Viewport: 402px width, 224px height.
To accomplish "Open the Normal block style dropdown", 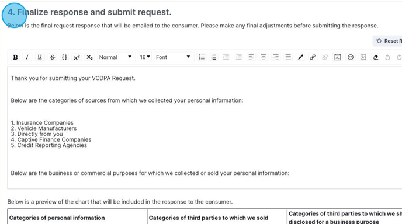I will (116, 57).
